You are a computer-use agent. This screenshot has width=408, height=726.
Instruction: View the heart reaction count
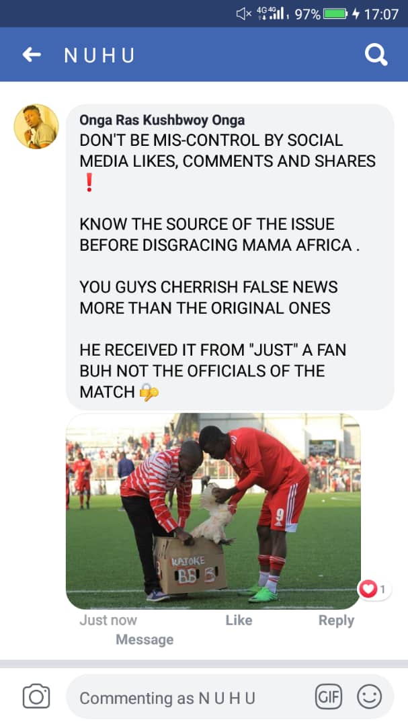coord(374,589)
